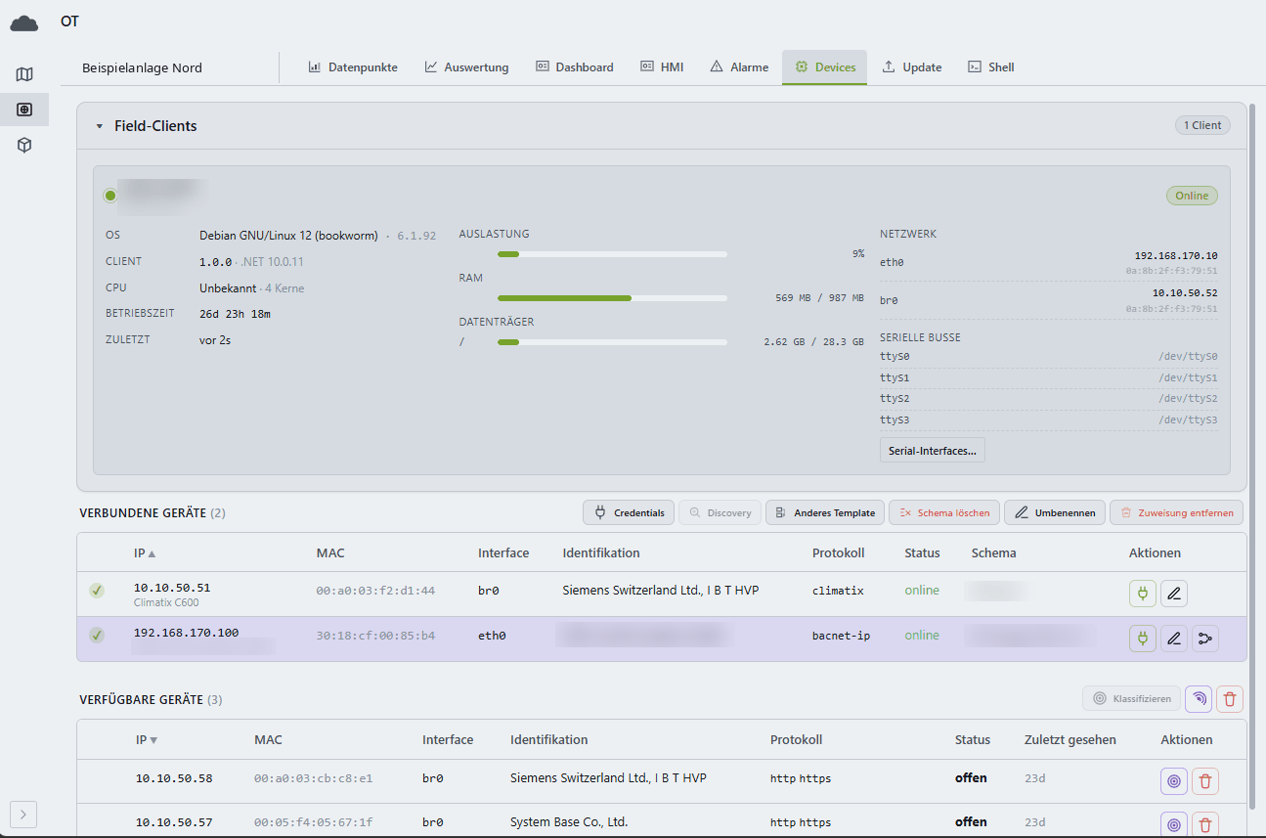Open the Auswertung tab

pyautogui.click(x=466, y=67)
